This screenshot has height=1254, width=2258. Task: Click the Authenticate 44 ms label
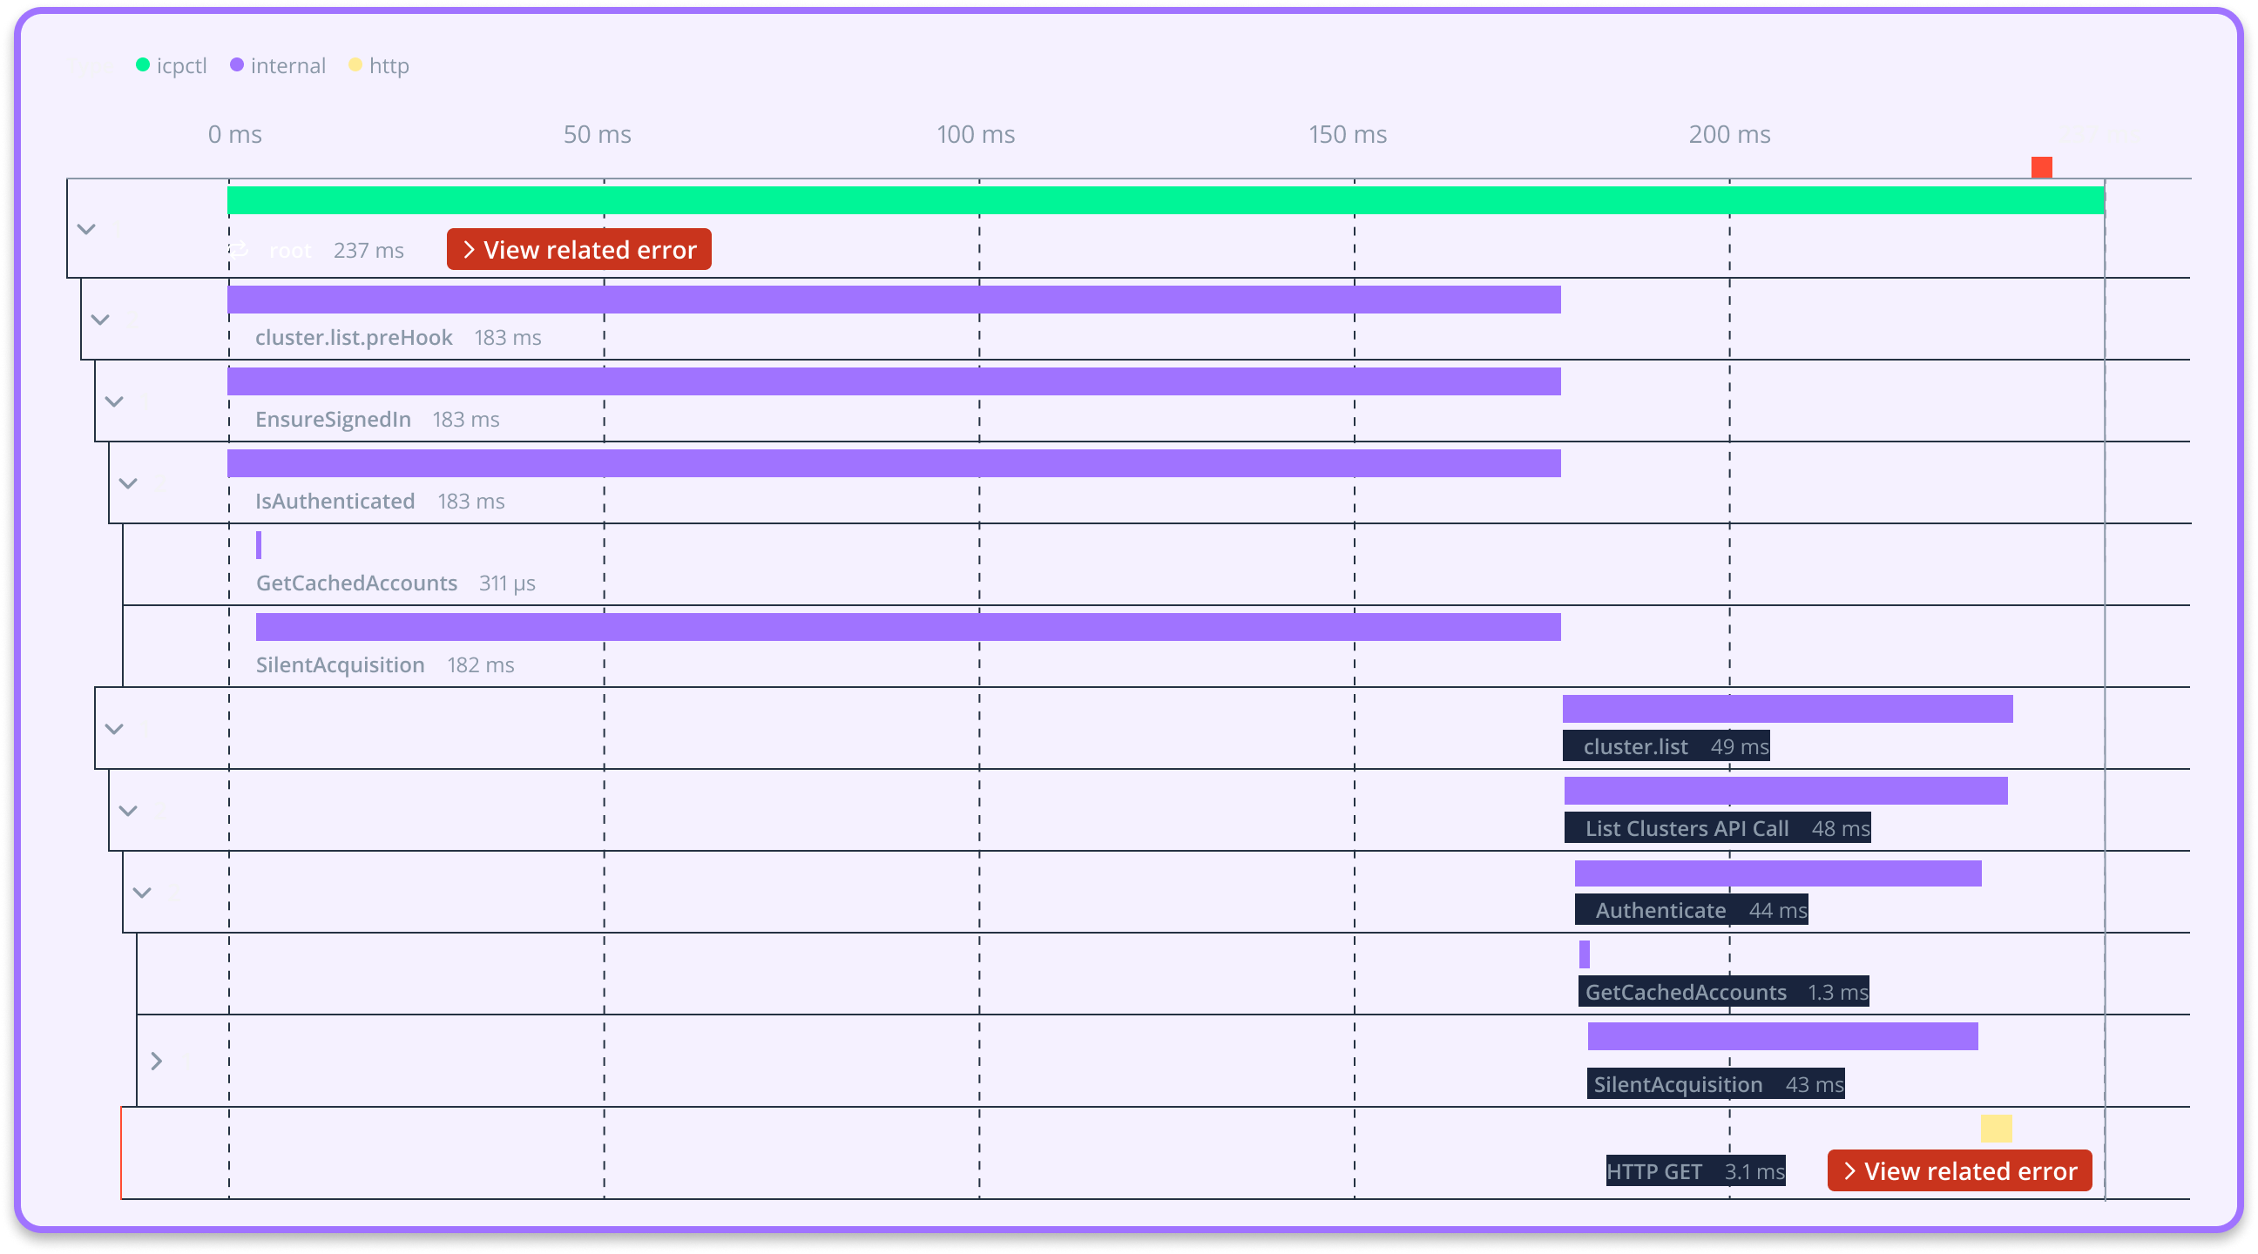[1691, 910]
